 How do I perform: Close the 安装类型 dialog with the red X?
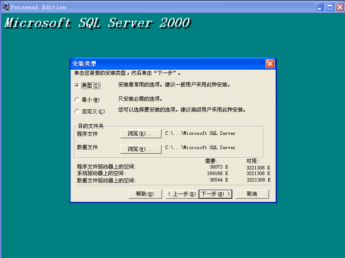270,64
